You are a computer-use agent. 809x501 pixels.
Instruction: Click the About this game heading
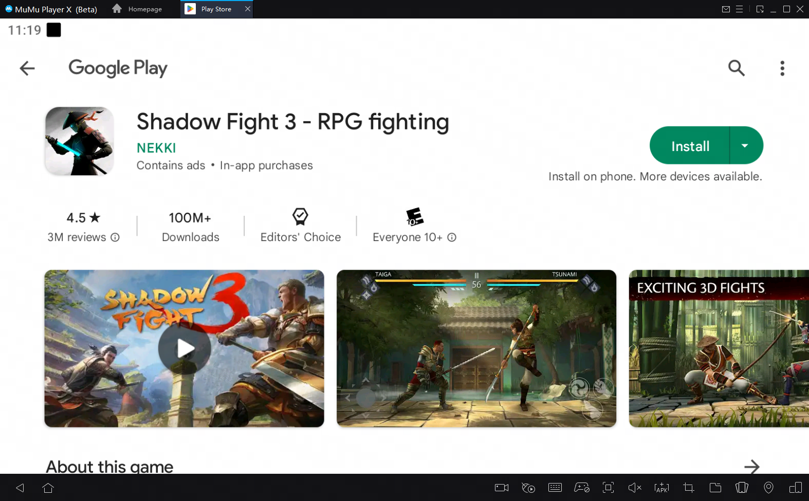[x=109, y=467]
